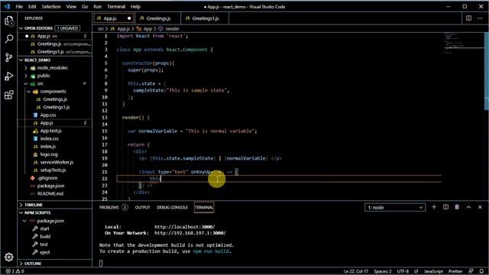
Task: Change JavaScript language mode
Action: [x=433, y=271]
